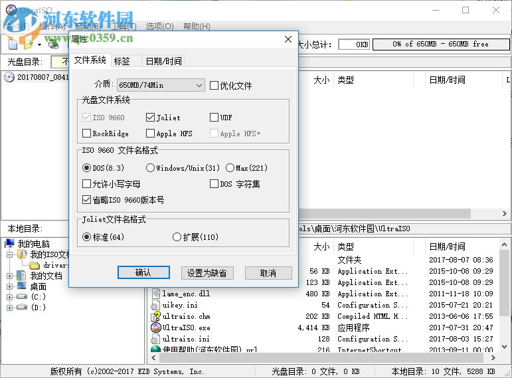Click the 确认 button
The width and height of the screenshot is (512, 378).
[x=143, y=273]
